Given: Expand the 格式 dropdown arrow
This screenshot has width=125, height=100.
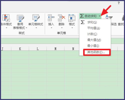Looking at the screenshot, I should click(72, 28).
